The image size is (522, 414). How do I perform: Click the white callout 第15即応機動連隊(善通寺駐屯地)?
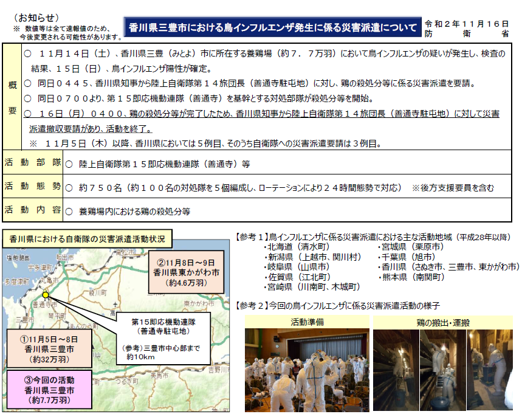pyautogui.click(x=163, y=339)
